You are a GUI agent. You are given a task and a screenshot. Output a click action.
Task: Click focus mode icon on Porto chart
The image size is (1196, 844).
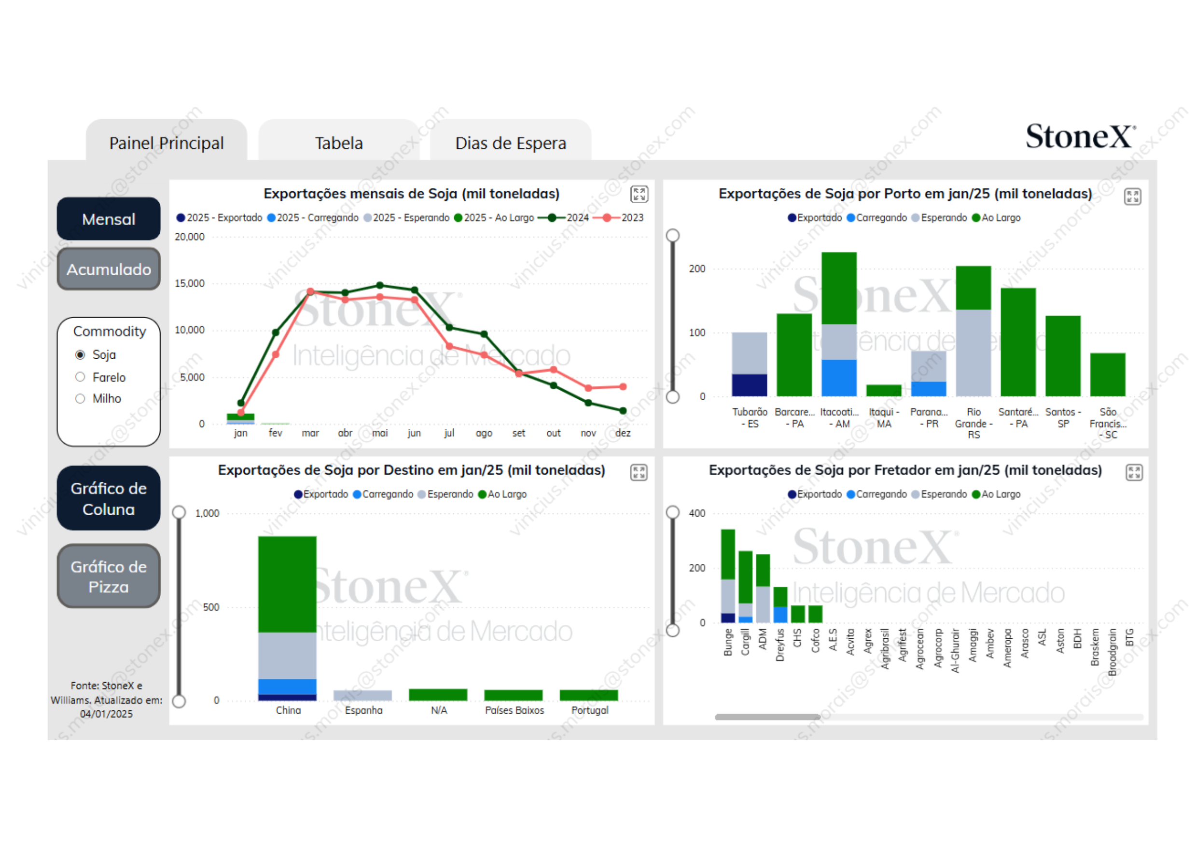tap(1132, 197)
